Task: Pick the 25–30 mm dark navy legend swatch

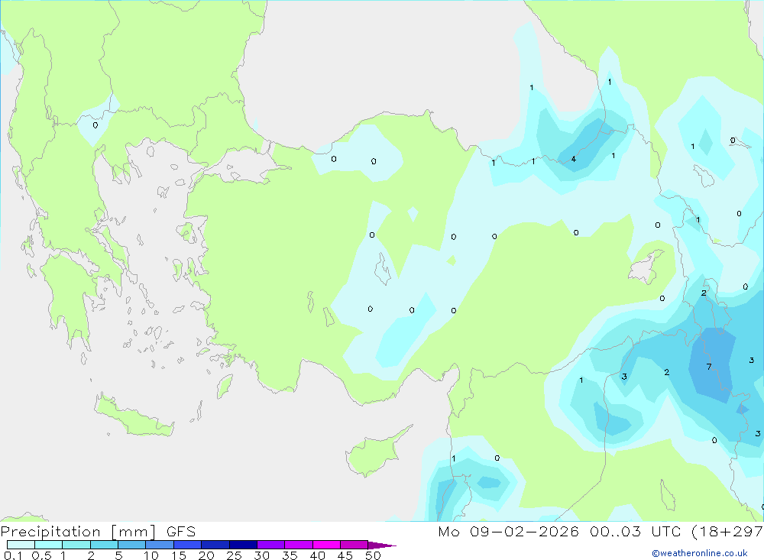Action: pyautogui.click(x=243, y=545)
